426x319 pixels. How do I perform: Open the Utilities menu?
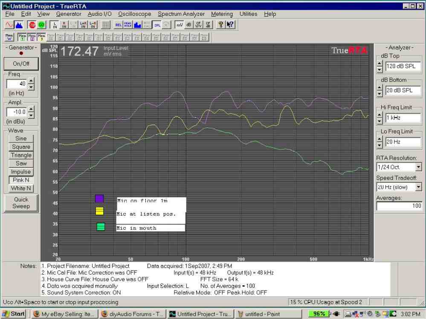click(x=248, y=14)
